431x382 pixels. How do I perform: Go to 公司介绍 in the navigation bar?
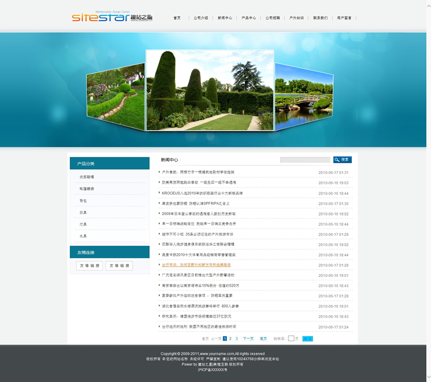[201, 18]
